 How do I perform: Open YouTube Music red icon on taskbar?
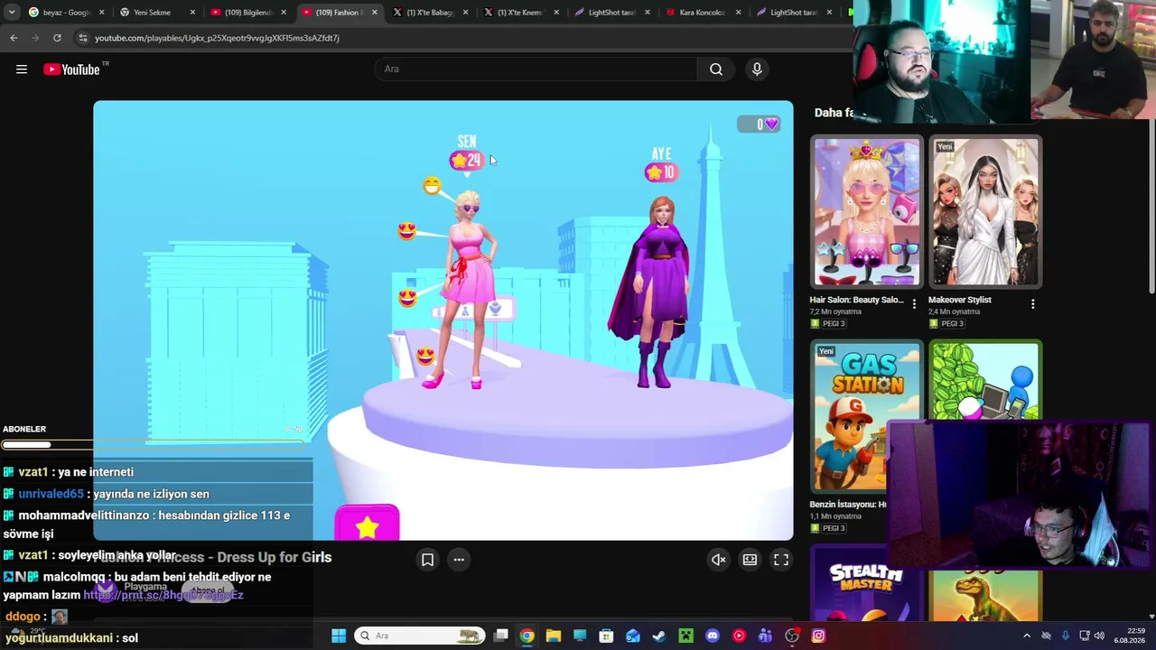coord(739,636)
